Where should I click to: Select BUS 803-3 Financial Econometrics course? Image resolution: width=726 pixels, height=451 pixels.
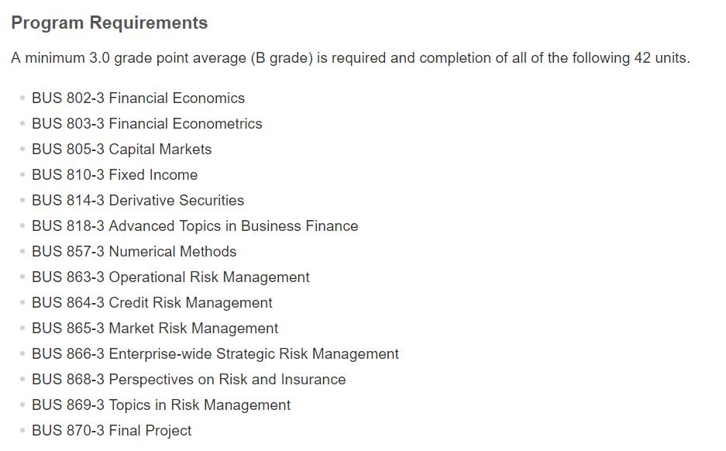coord(146,124)
